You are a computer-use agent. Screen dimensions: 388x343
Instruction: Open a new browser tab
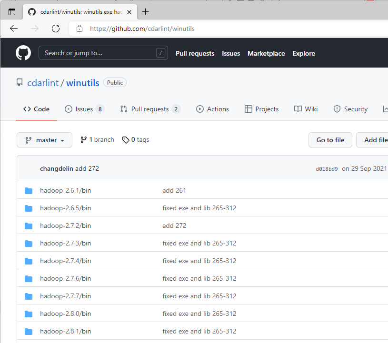(x=146, y=11)
